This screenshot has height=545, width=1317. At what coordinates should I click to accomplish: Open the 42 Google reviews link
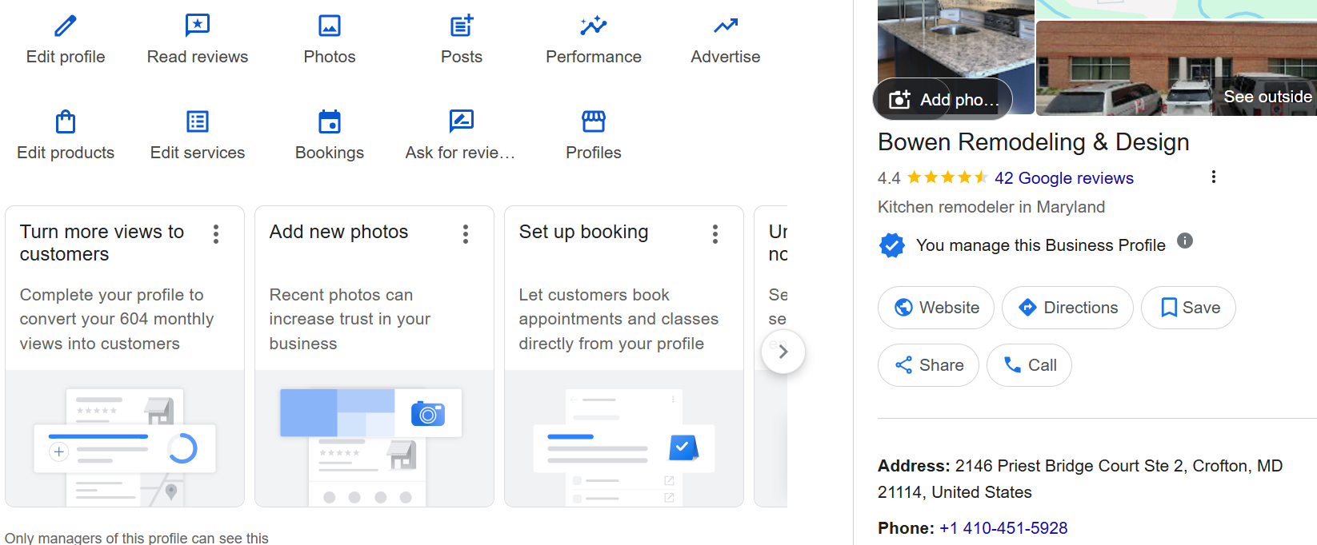1064,178
